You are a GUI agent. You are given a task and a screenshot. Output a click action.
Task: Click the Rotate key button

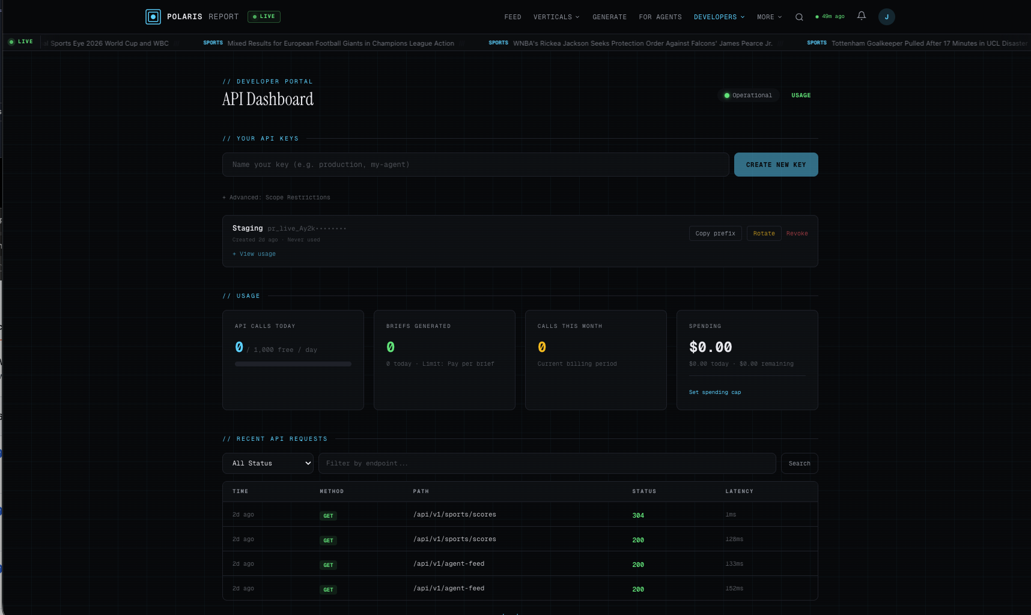pyautogui.click(x=764, y=234)
